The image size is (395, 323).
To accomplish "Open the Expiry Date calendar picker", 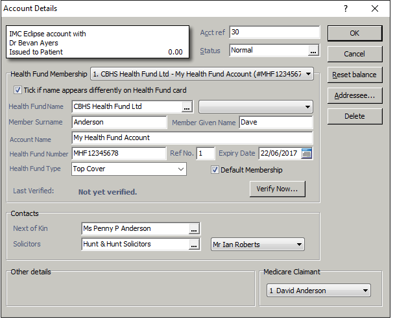I will 307,154.
